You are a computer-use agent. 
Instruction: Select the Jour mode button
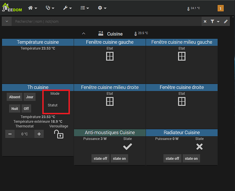30,97
